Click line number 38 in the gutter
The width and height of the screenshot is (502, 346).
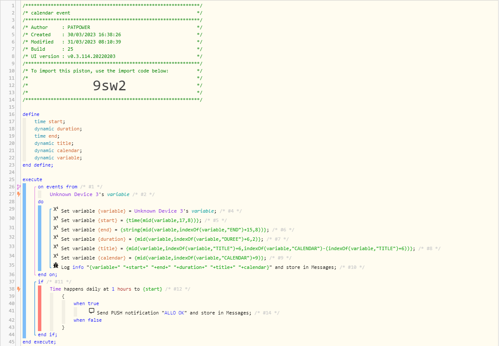pos(11,288)
